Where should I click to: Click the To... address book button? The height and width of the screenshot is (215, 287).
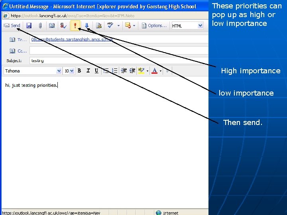[18, 40]
